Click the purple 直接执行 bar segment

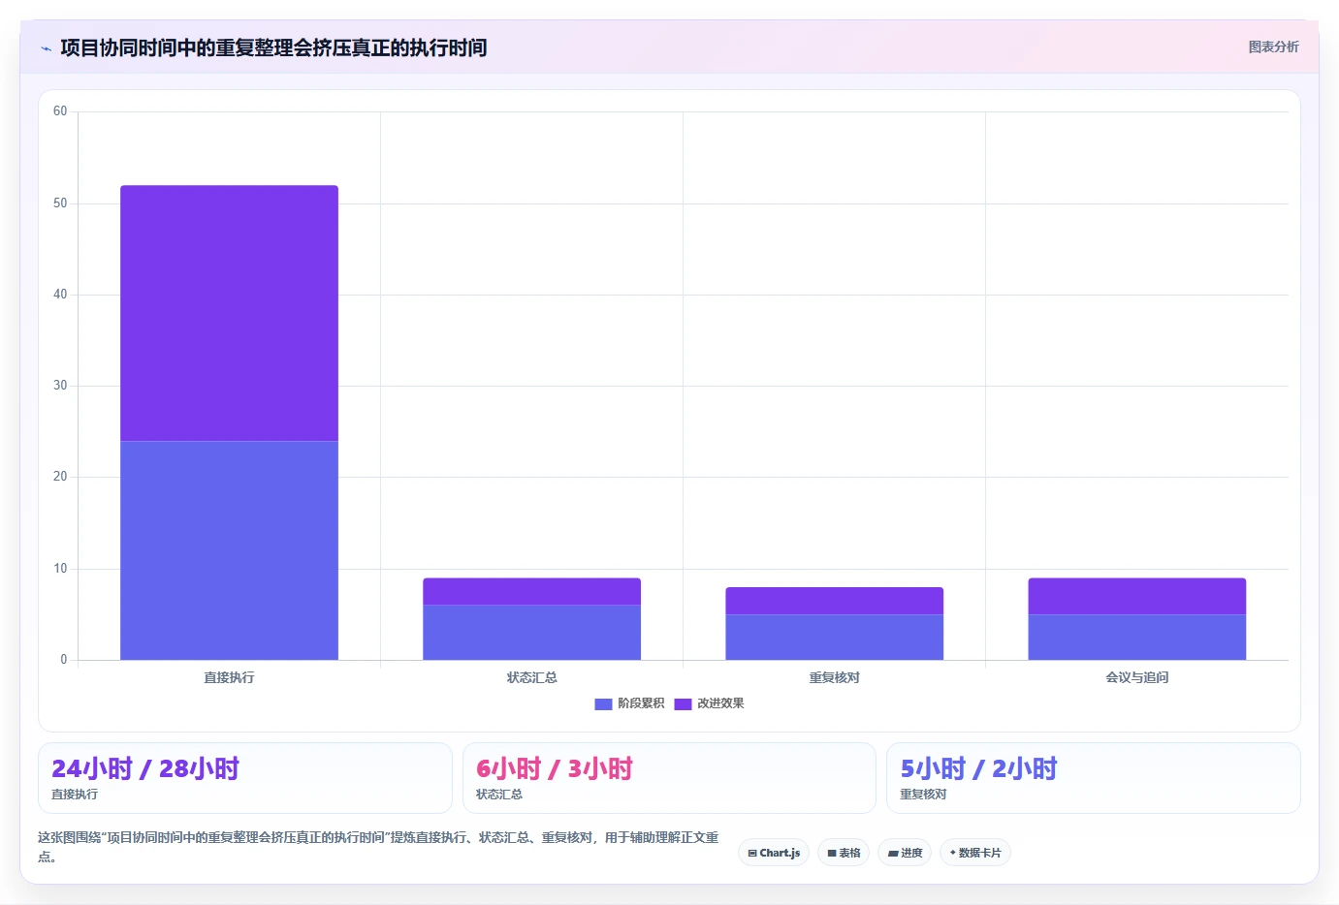click(229, 313)
